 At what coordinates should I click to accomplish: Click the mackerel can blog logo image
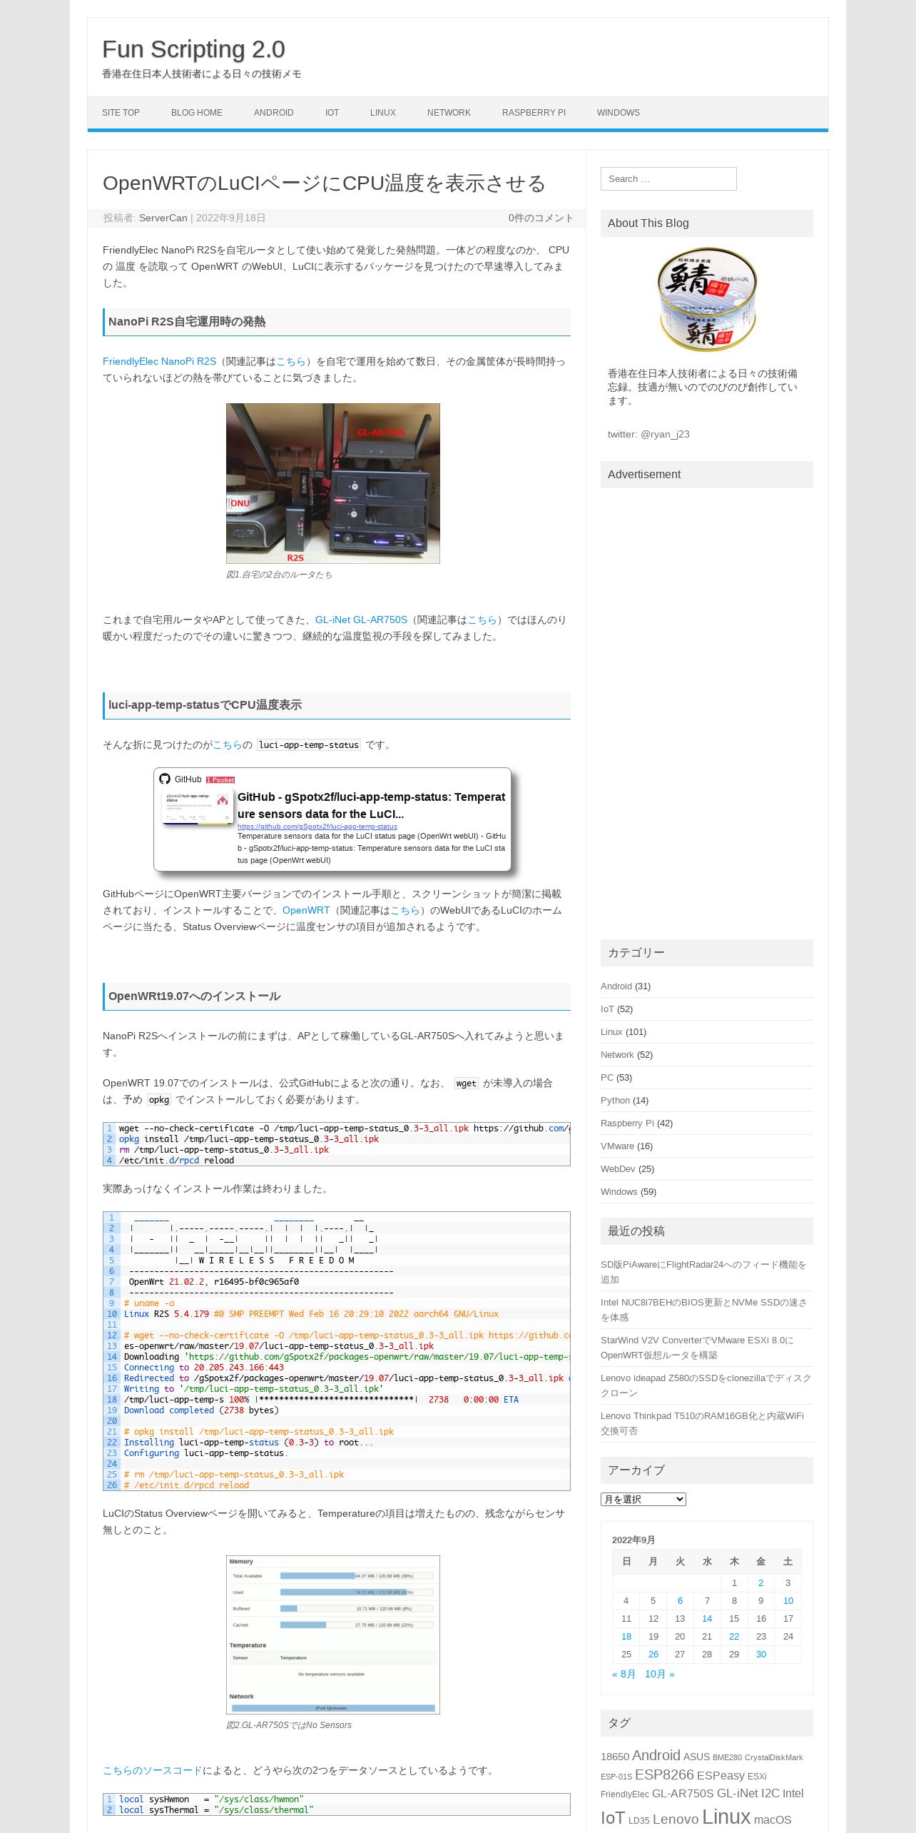pos(707,300)
